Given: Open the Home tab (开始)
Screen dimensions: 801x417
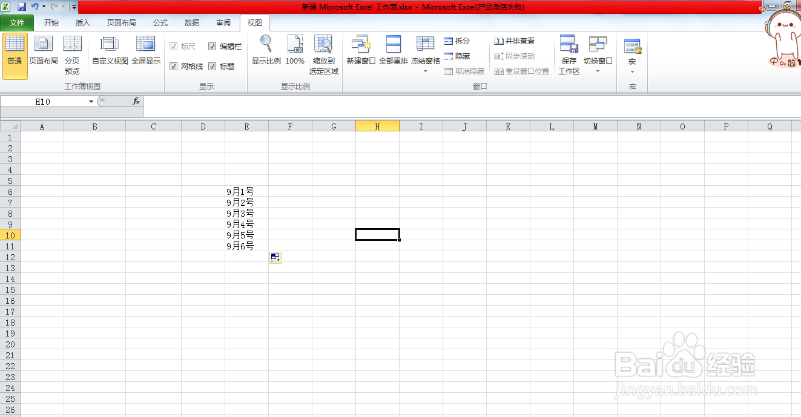Looking at the screenshot, I should point(51,23).
